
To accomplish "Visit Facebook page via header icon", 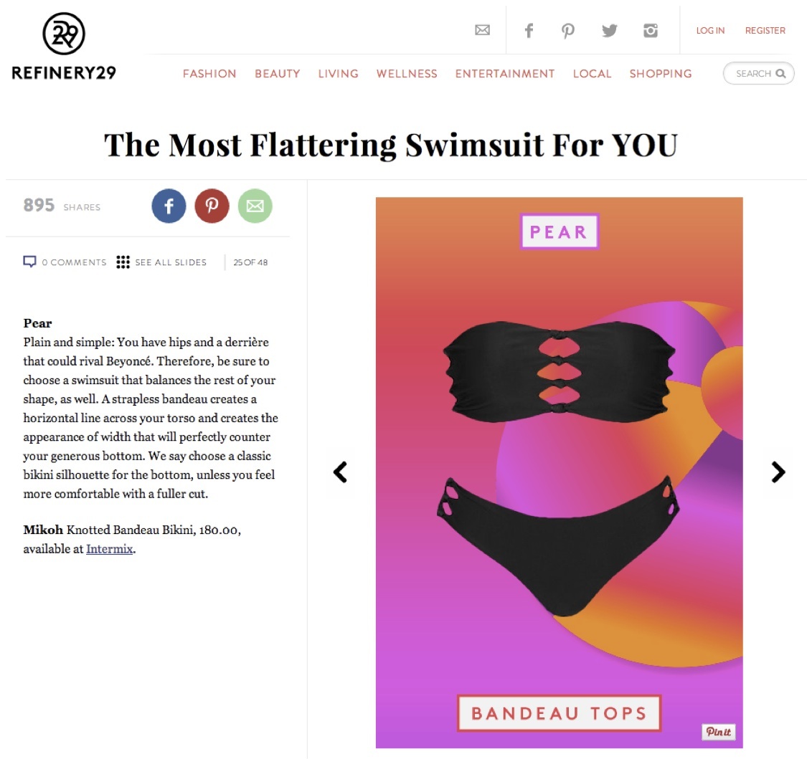I will point(529,31).
